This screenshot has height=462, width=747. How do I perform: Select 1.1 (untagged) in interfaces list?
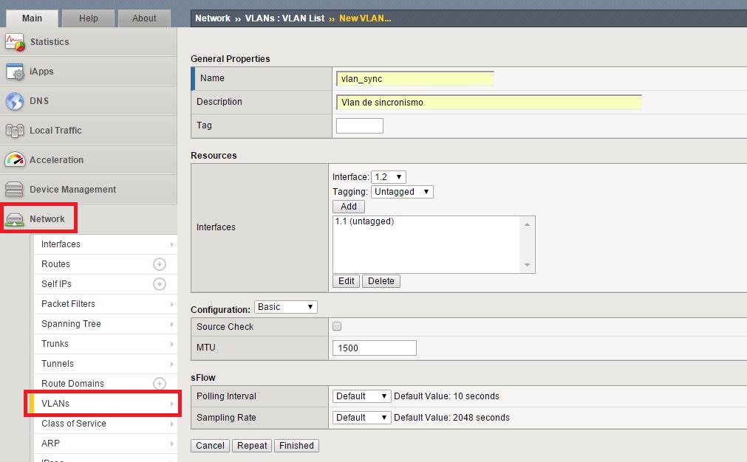[364, 221]
